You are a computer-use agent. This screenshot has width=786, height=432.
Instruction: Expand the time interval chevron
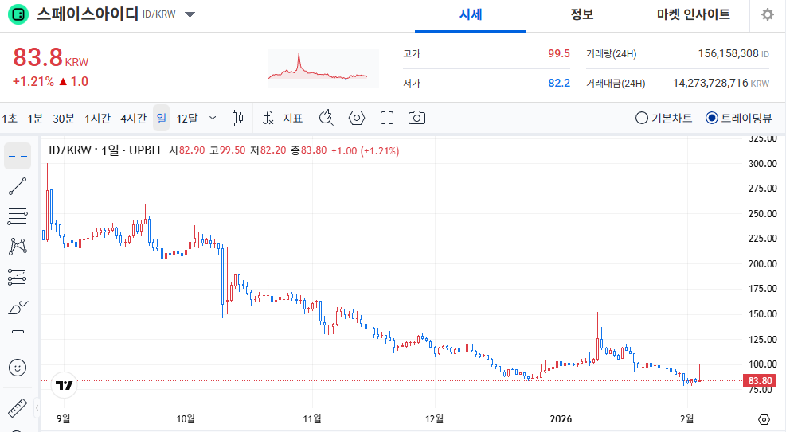tap(213, 118)
